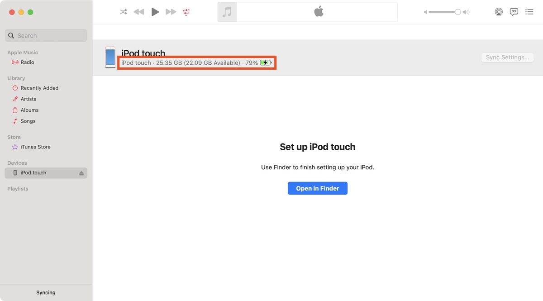Expand the Playlists section header
This screenshot has width=543, height=301.
click(x=18, y=189)
